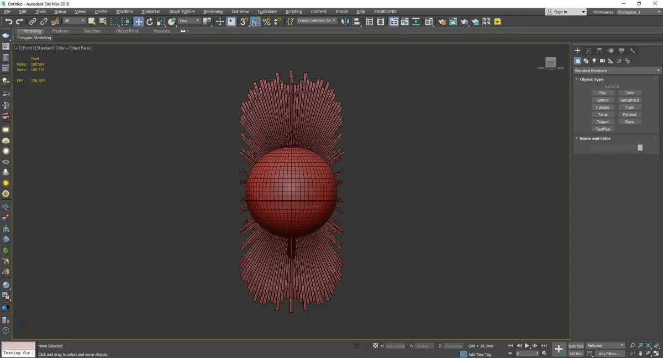The image size is (663, 358).
Task: Click the Render Production teapot icon
Action: [464, 22]
